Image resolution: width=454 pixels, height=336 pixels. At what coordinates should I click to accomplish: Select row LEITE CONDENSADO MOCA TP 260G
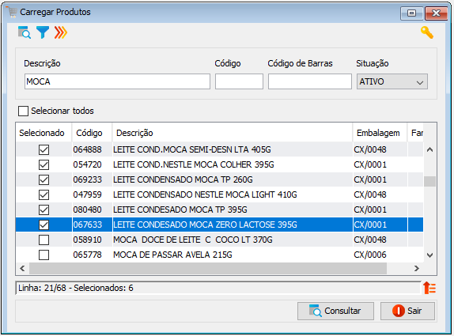[x=220, y=179]
